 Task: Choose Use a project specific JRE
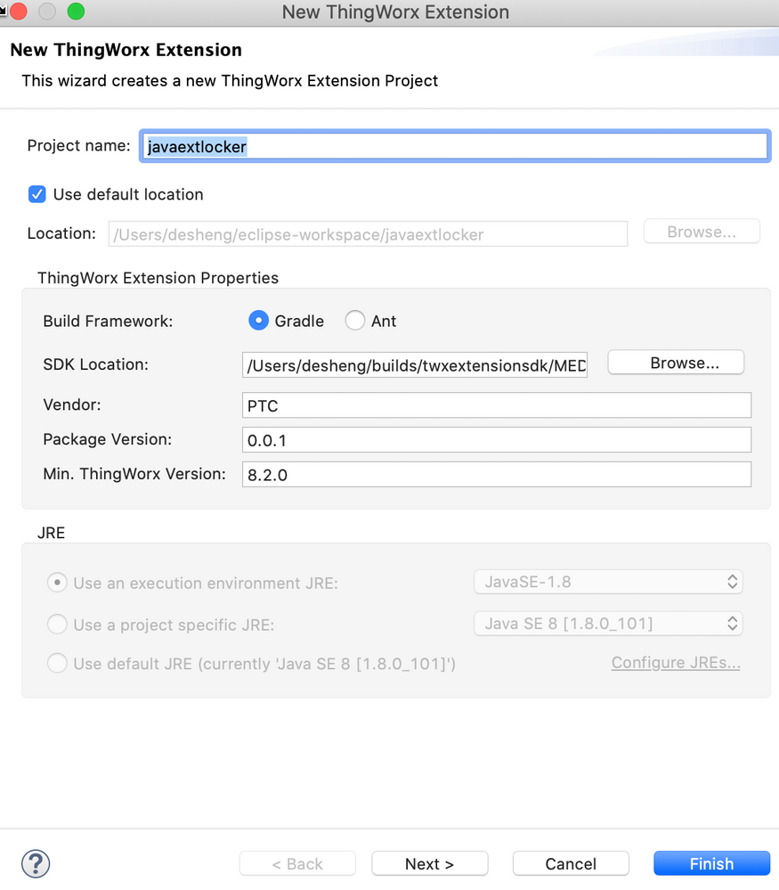pyautogui.click(x=57, y=625)
